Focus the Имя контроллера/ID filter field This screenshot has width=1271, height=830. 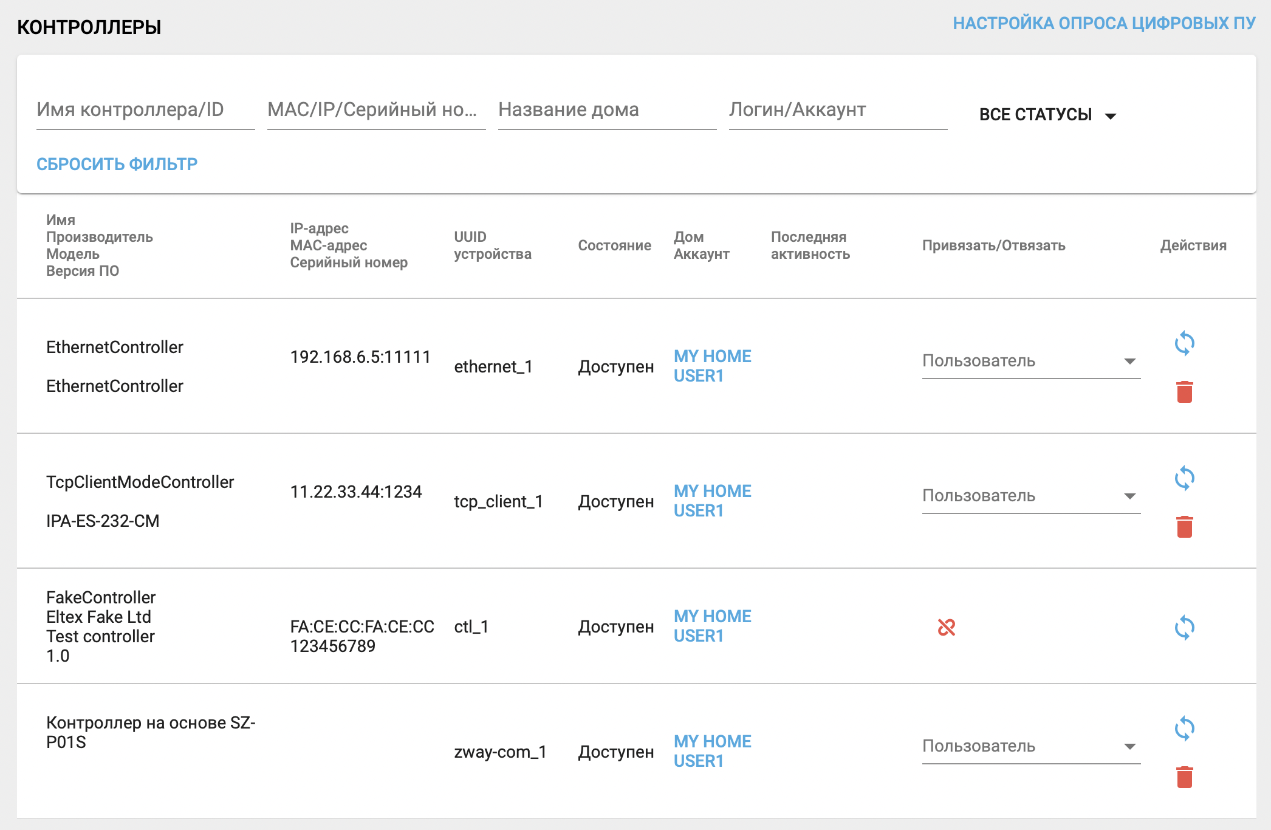pyautogui.click(x=145, y=110)
